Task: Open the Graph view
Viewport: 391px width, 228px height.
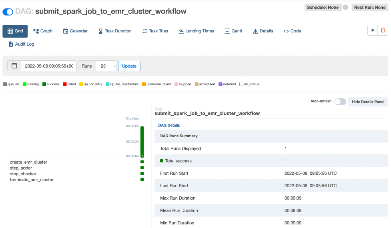Action: pos(43,31)
